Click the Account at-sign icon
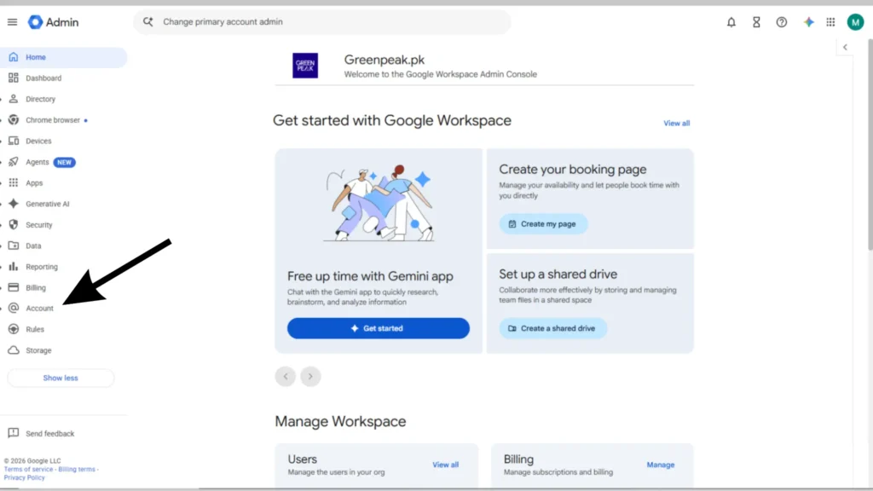This screenshot has width=873, height=491. click(14, 308)
